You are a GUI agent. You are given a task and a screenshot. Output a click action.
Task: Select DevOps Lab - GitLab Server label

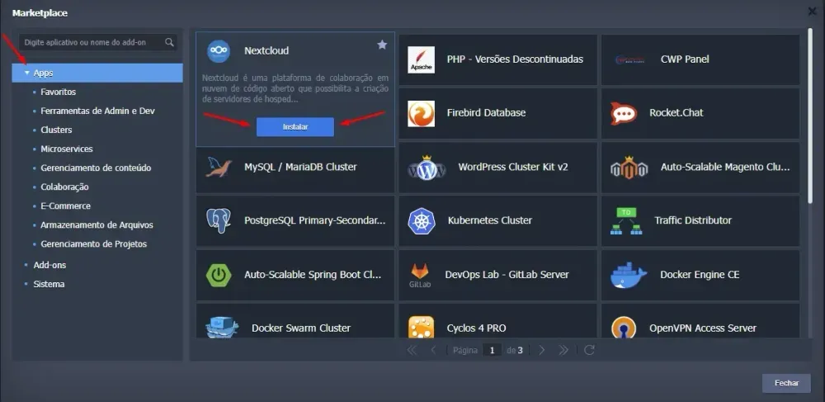tap(507, 275)
